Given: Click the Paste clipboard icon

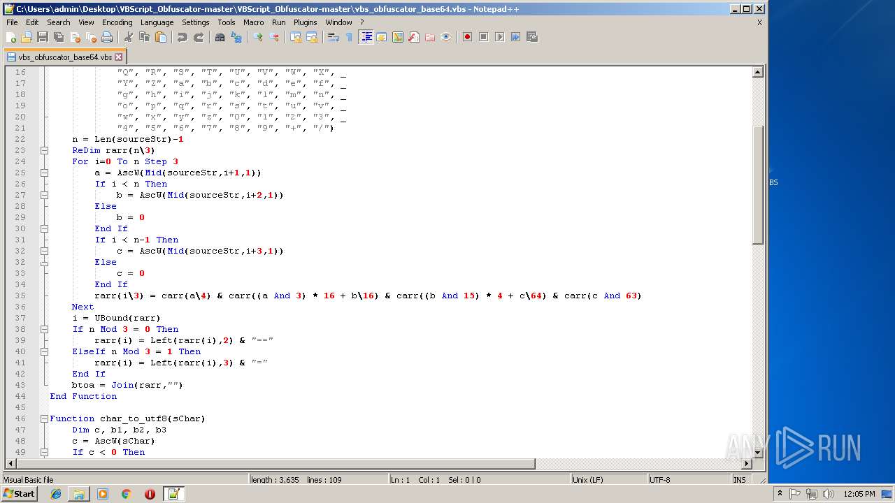Looking at the screenshot, I should pos(161,37).
